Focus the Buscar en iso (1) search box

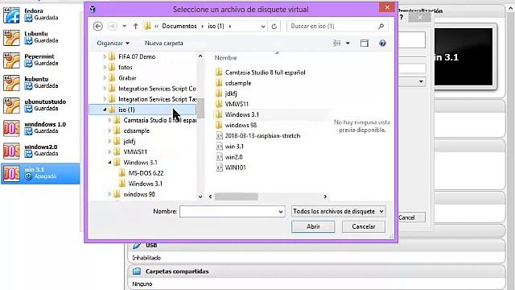[x=332, y=26]
